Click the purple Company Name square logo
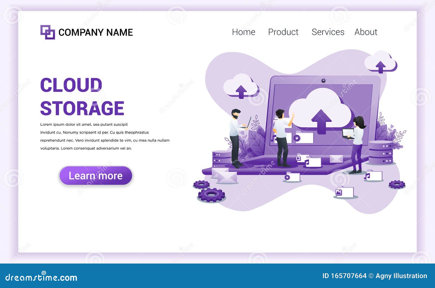The width and height of the screenshot is (435, 288). [48, 32]
